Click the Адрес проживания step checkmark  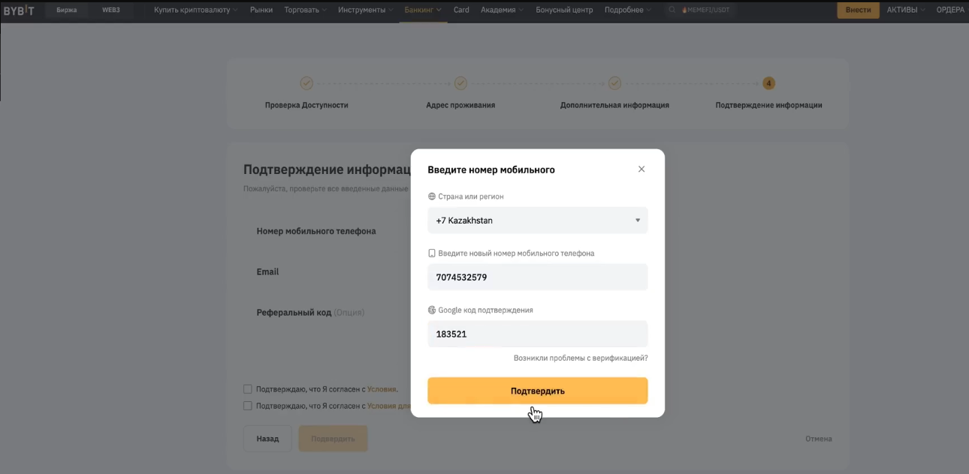[x=460, y=83]
